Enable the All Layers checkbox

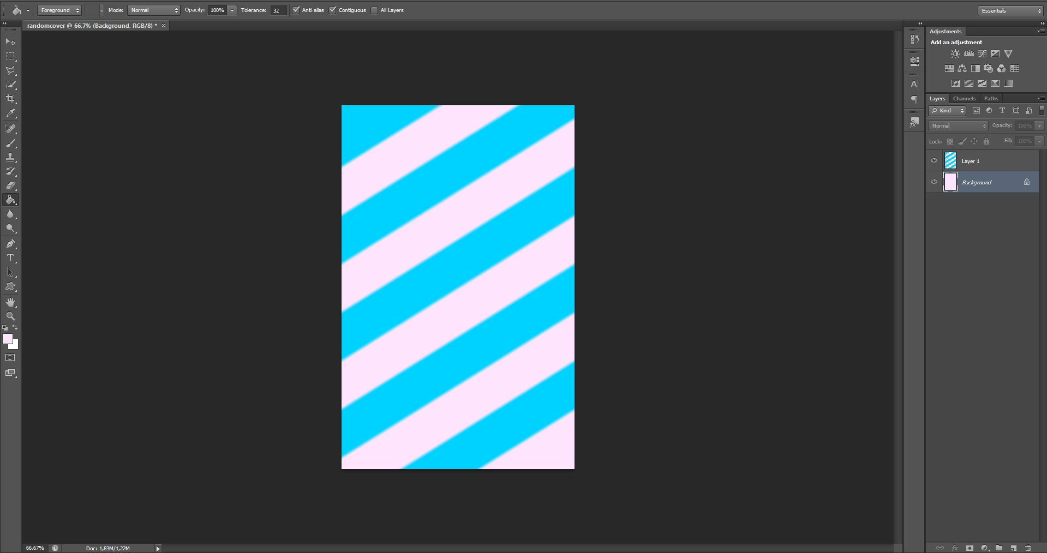click(x=374, y=10)
